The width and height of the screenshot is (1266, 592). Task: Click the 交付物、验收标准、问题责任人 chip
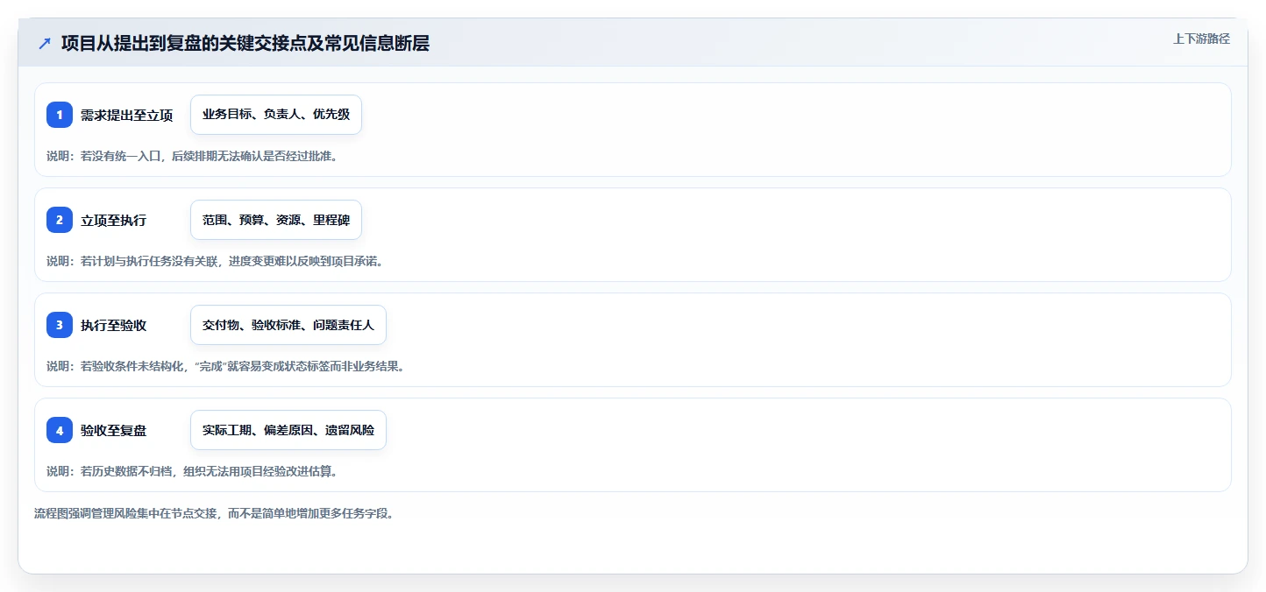click(288, 325)
